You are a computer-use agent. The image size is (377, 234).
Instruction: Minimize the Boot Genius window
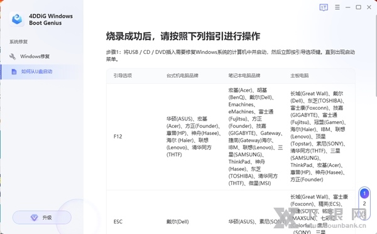point(348,8)
